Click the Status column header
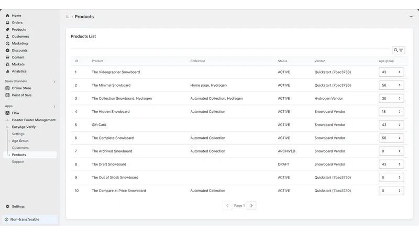Screen dimensions: 419x235 [282, 61]
